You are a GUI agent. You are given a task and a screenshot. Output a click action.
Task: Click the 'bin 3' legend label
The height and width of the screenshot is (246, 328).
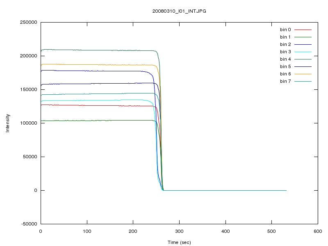[285, 52]
